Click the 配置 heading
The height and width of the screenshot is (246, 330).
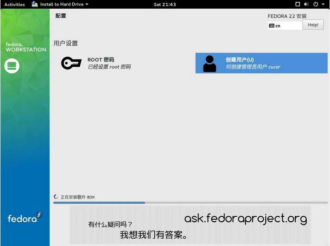click(x=60, y=16)
